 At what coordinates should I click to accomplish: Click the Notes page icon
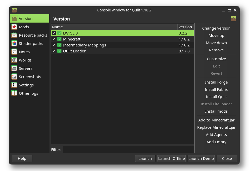14,52
